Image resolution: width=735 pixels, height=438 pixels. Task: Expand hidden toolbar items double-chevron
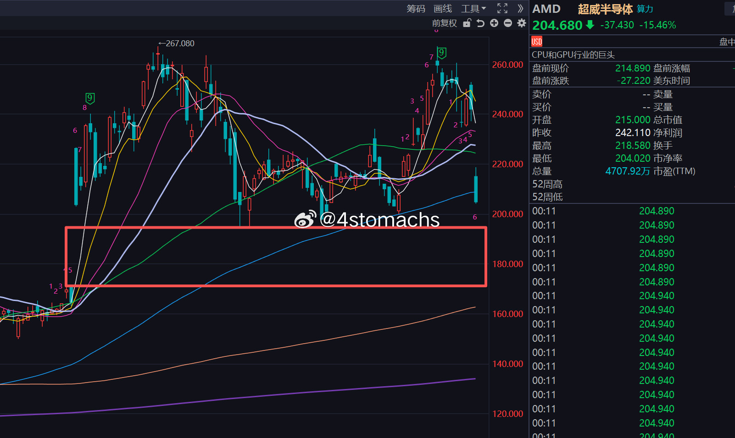[520, 8]
